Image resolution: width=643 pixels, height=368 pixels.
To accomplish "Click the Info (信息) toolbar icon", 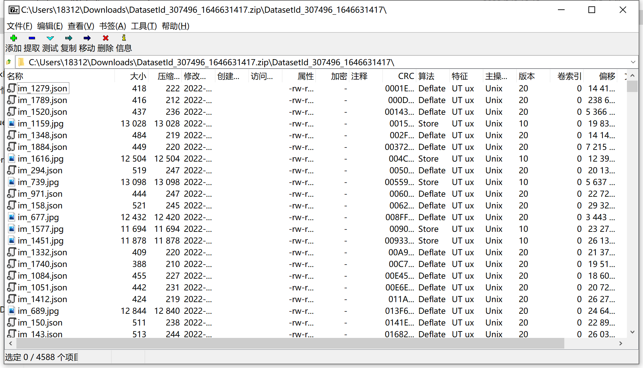I will click(124, 37).
